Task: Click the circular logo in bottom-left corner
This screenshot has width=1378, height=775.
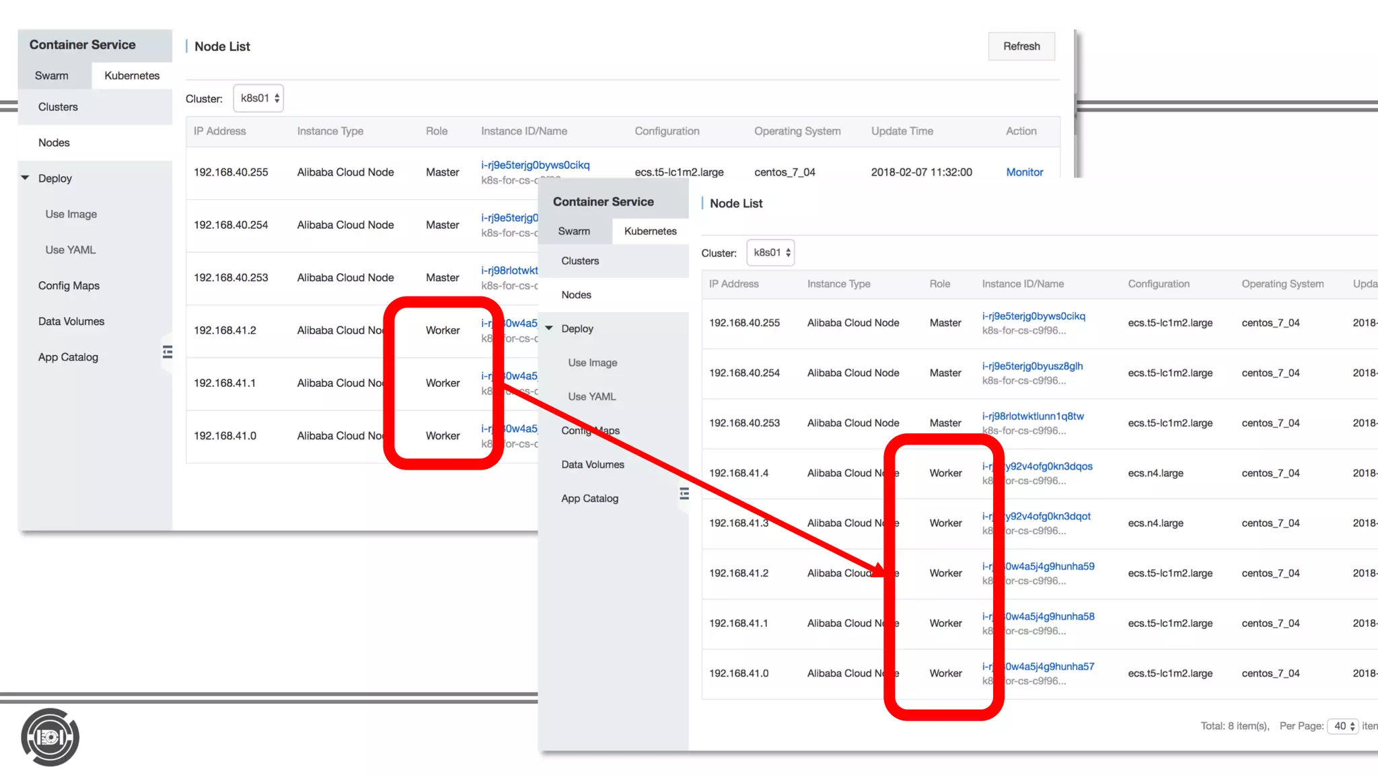Action: [x=50, y=737]
